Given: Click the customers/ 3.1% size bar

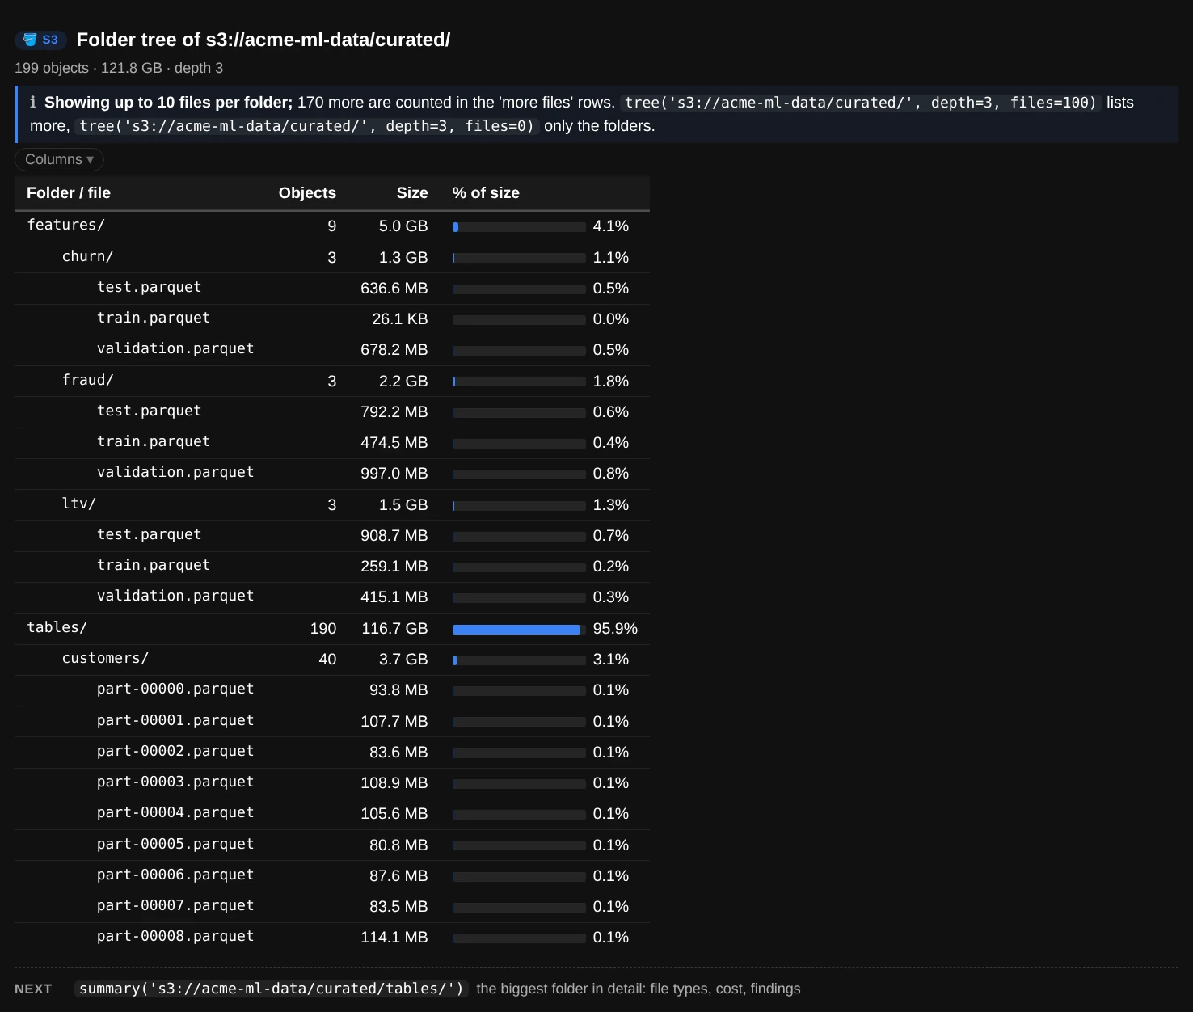Looking at the screenshot, I should pos(519,660).
